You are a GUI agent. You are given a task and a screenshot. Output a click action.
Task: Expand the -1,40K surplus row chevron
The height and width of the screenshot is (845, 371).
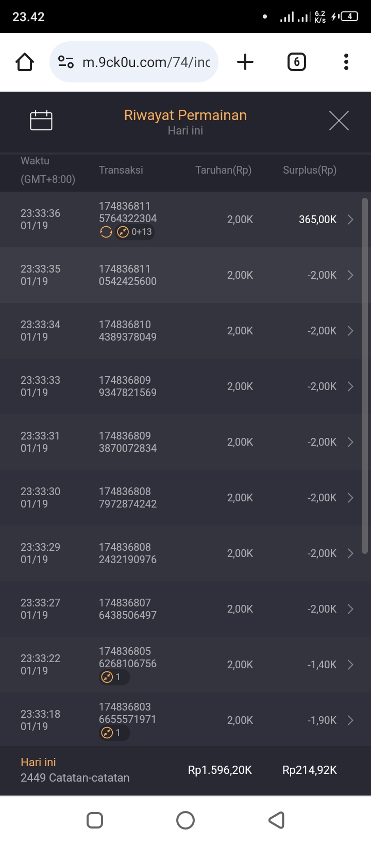coord(350,665)
